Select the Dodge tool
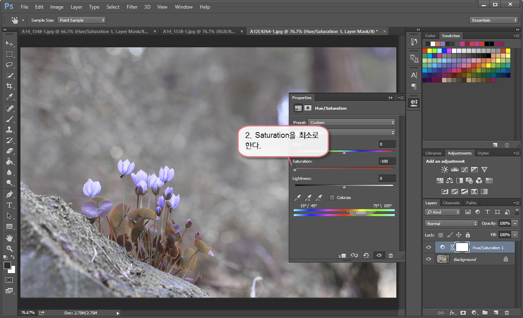This screenshot has height=318, width=523. 9,183
